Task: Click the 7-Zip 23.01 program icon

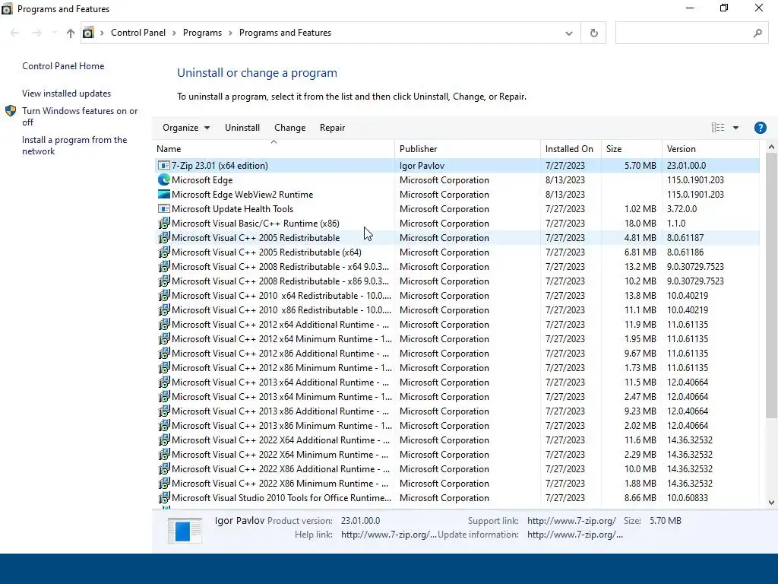Action: pos(164,165)
